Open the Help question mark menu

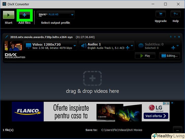click(176, 14)
